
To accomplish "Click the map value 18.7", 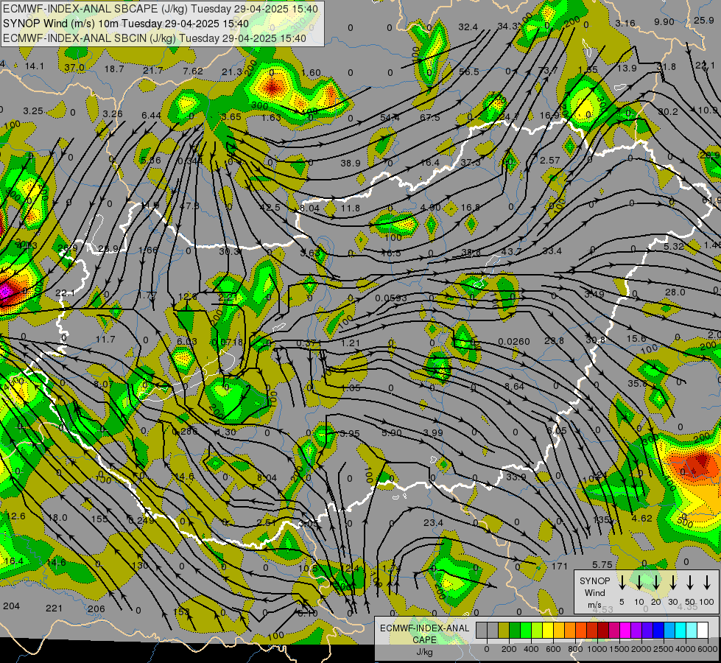I will tap(114, 69).
